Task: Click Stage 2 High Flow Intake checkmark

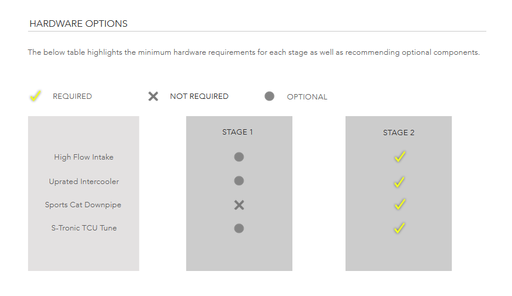Action: click(x=400, y=157)
